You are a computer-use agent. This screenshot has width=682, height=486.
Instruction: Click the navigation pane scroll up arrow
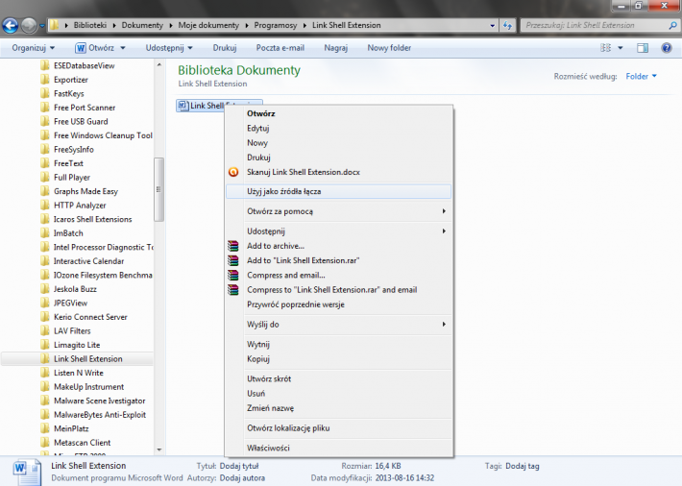pyautogui.click(x=158, y=64)
